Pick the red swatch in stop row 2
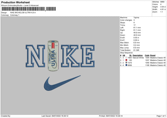The width and height of the screenshot is (167, 118). [x=126, y=60]
